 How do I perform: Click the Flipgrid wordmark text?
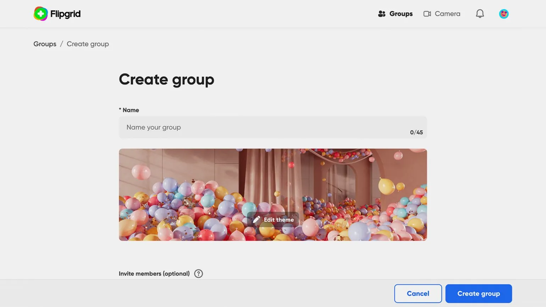coord(65,14)
